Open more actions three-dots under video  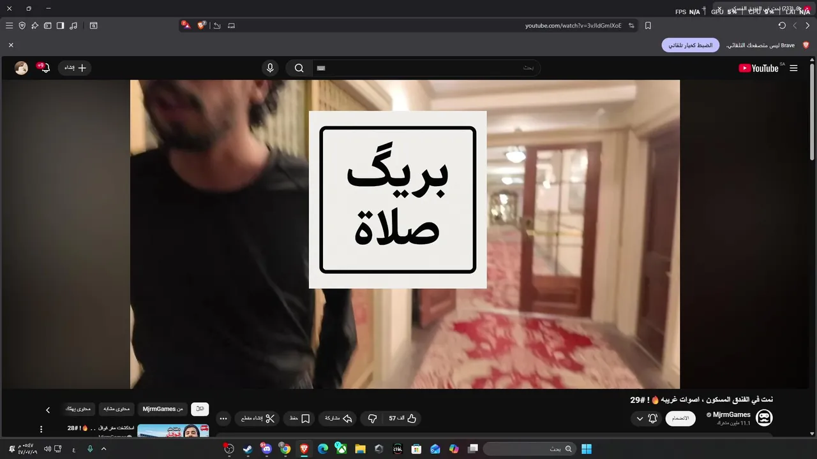[223, 419]
